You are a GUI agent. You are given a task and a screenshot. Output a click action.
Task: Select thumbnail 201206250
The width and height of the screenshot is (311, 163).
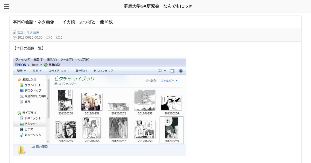(x=66, y=102)
